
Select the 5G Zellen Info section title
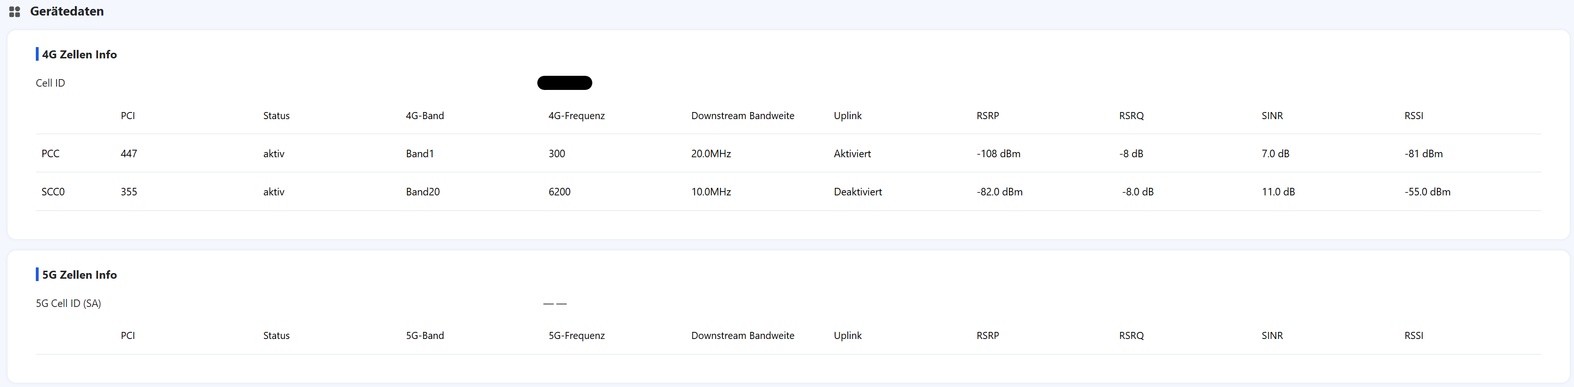79,274
